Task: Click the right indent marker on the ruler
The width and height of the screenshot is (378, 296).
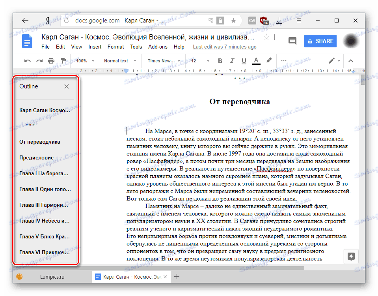Action: coord(353,72)
